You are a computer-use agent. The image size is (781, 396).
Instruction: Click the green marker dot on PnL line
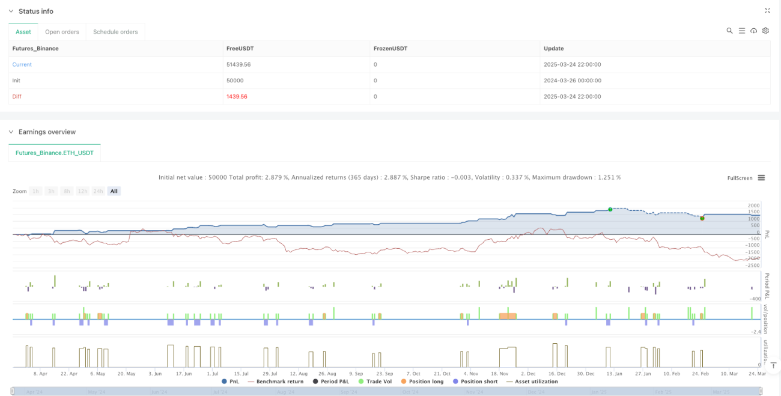coord(610,209)
